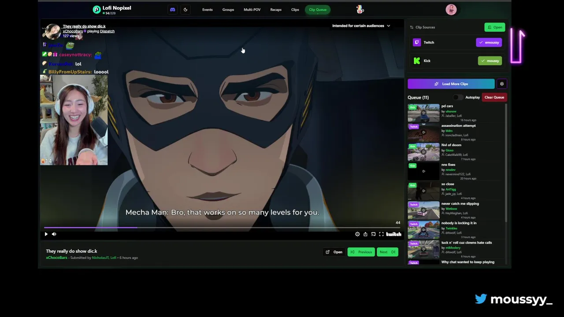Play 'Nvl of doom' clip thumbnail

pos(423,152)
